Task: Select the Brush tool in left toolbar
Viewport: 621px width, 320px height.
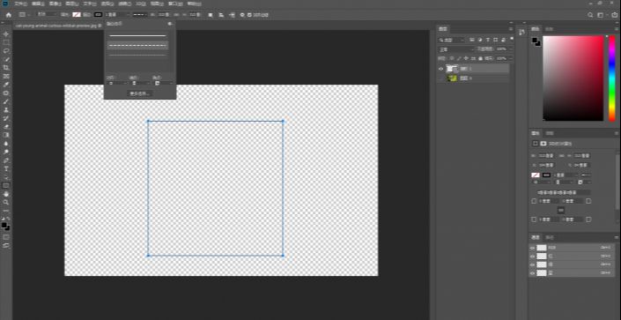Action: click(6, 101)
